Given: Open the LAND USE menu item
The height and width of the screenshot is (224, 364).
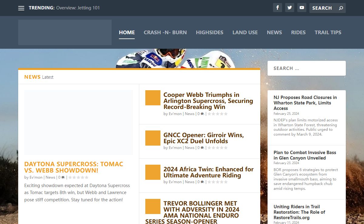Looking at the screenshot, I should (245, 32).
